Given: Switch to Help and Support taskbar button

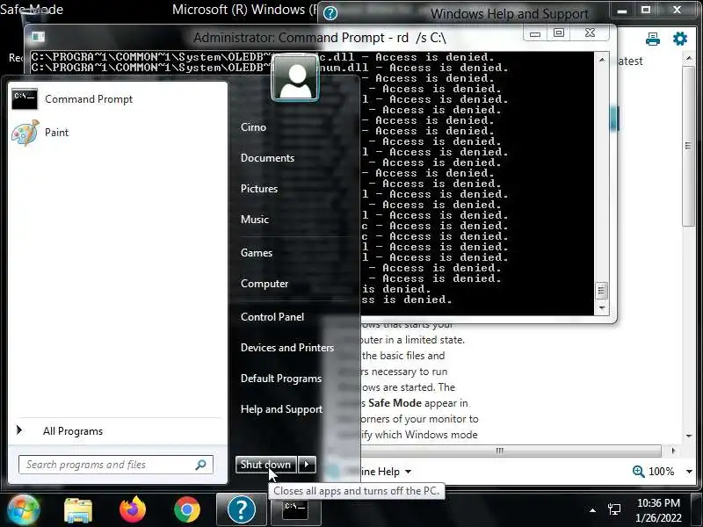Looking at the screenshot, I should (x=241, y=510).
